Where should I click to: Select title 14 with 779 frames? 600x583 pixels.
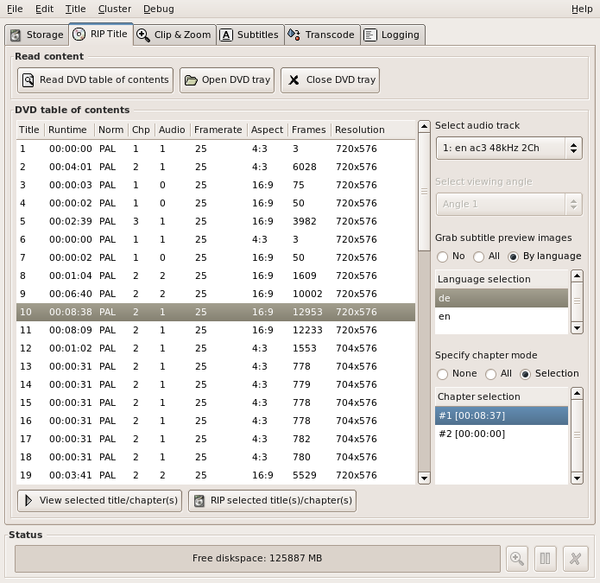coord(216,384)
